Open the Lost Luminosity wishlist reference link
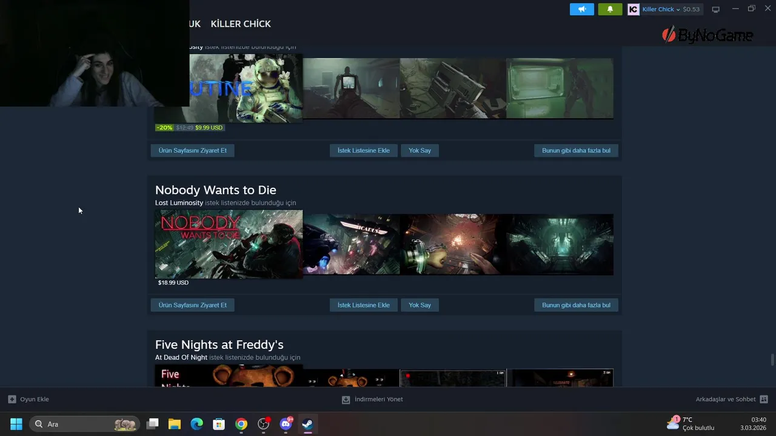The image size is (776, 436). tap(179, 203)
